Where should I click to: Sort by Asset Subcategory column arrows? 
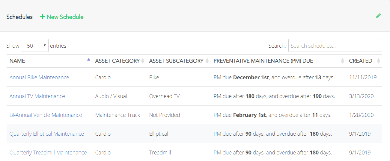click(x=207, y=61)
